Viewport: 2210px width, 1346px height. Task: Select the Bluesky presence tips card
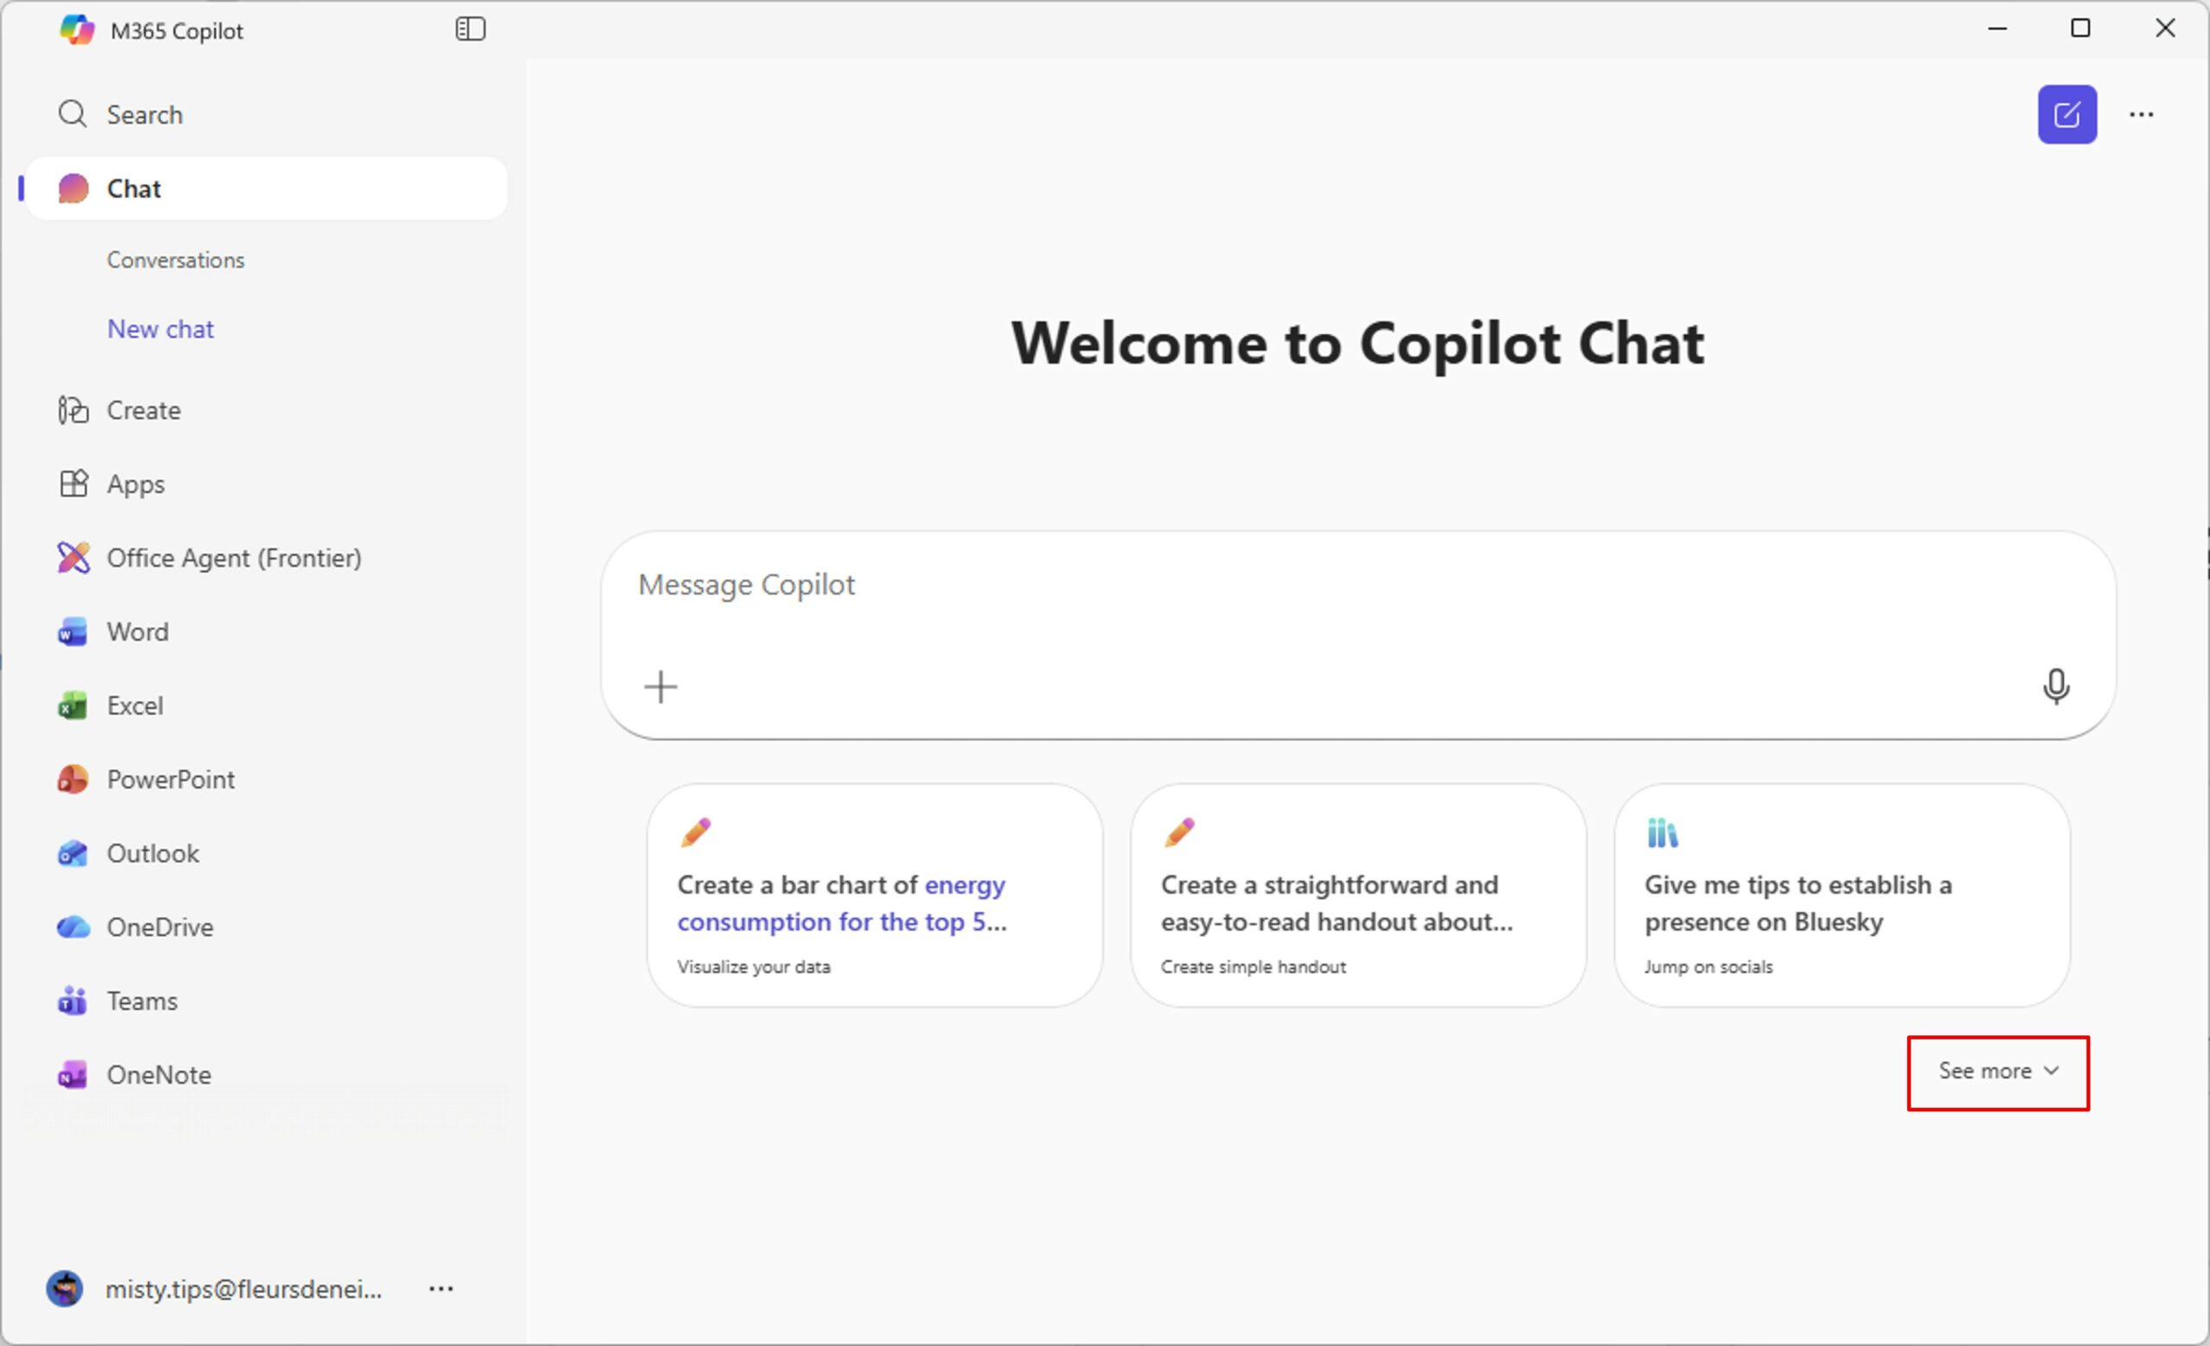(x=1843, y=897)
